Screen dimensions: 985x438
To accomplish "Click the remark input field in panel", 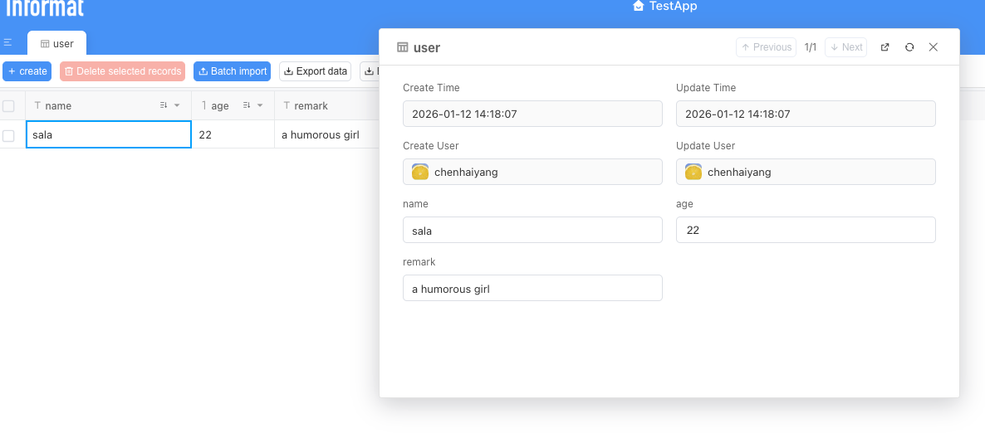I will click(x=532, y=289).
